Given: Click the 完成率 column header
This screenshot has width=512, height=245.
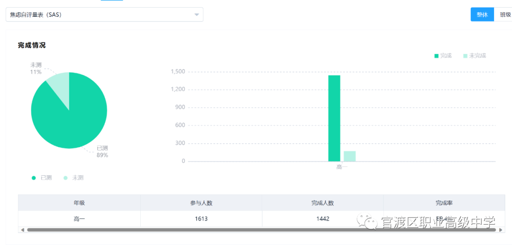Looking at the screenshot, I should pyautogui.click(x=444, y=203).
